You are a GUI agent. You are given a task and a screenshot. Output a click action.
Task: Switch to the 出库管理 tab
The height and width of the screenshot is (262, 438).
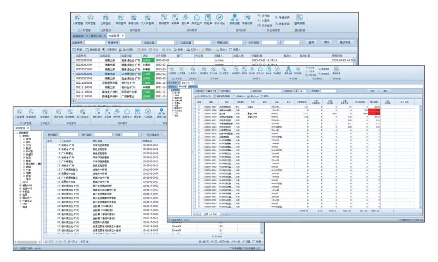(114, 36)
